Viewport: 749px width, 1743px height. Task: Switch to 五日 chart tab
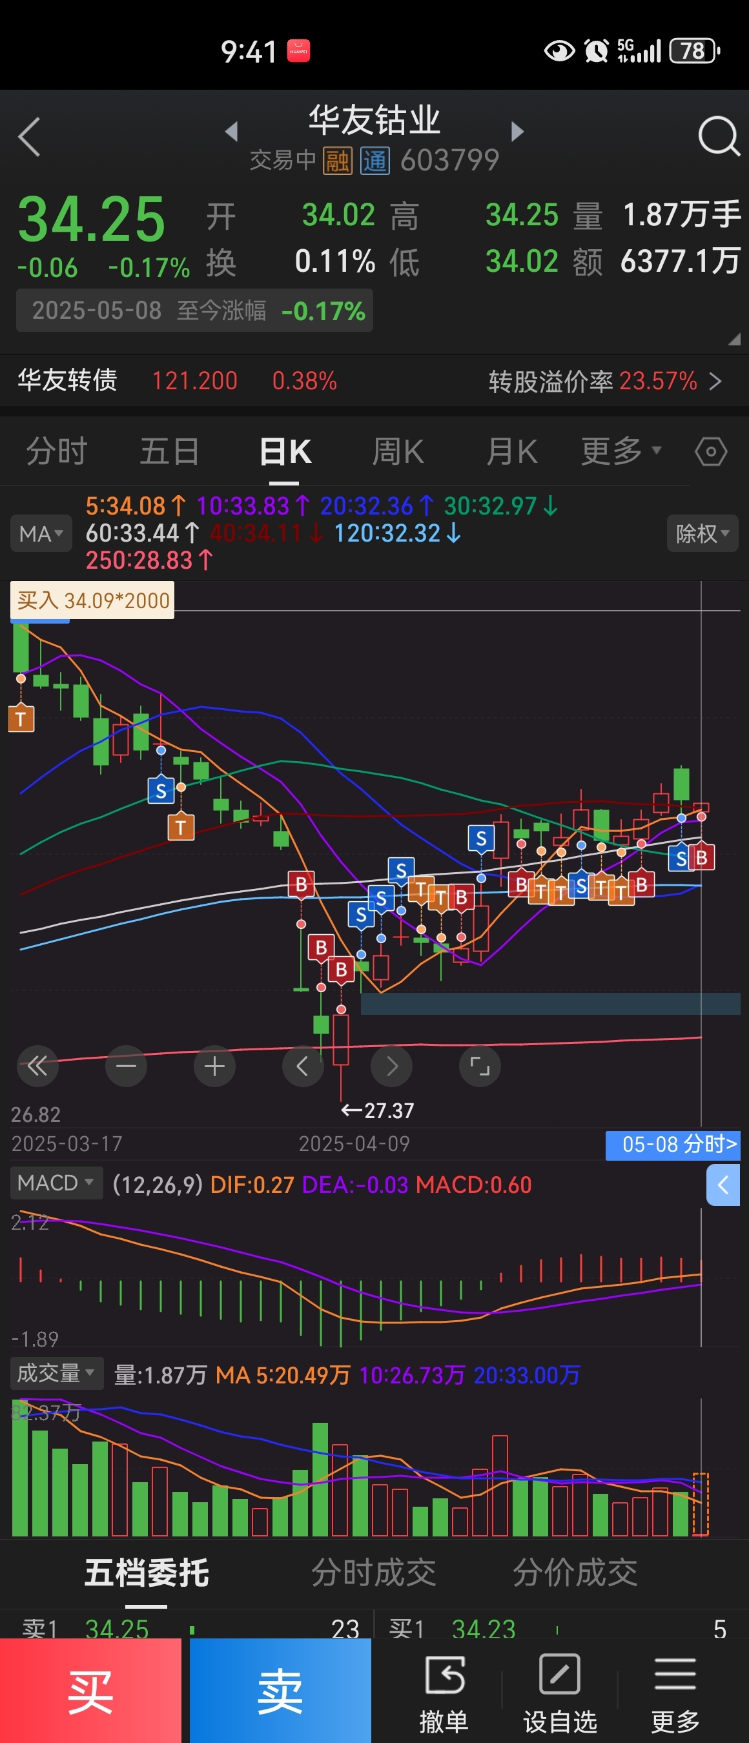coord(170,451)
